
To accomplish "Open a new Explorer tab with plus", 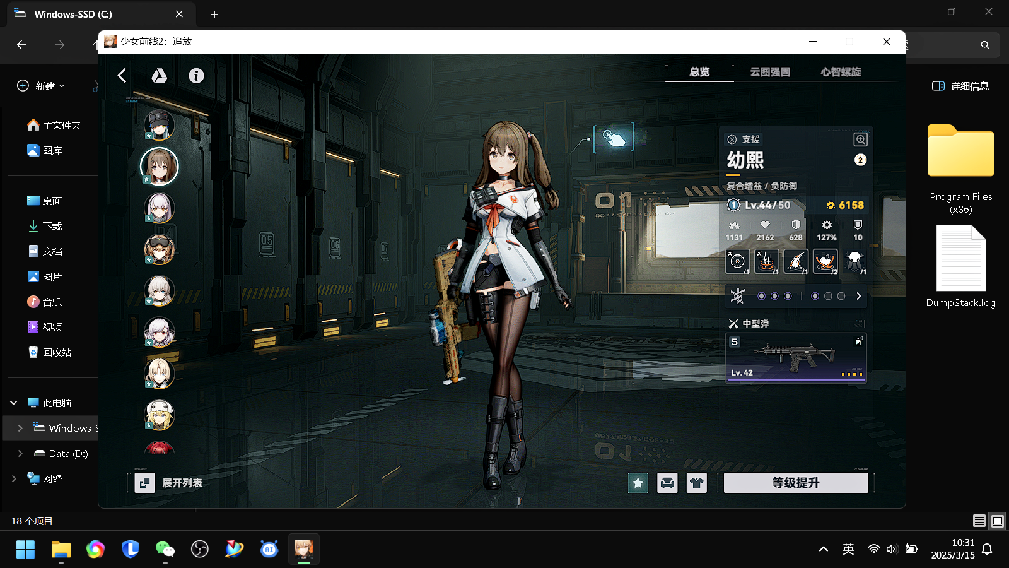I will point(214,14).
